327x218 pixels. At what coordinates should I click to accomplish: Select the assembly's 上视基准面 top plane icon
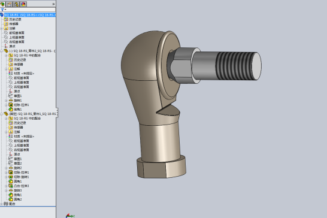6,37
